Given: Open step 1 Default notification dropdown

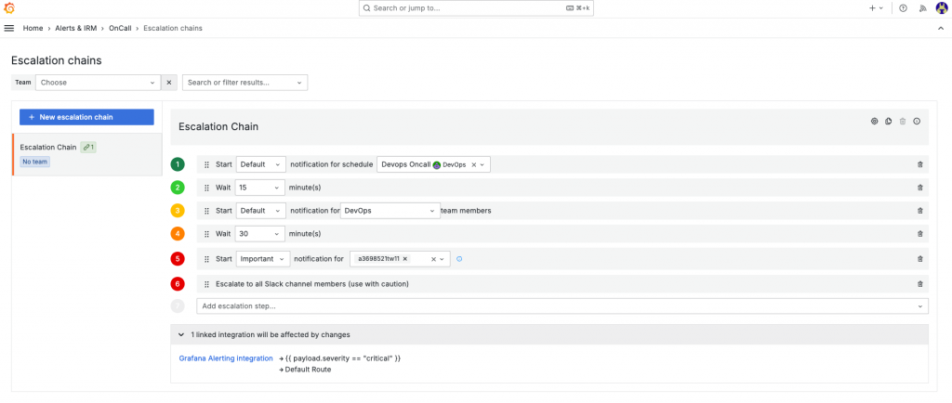Looking at the screenshot, I should [x=260, y=164].
